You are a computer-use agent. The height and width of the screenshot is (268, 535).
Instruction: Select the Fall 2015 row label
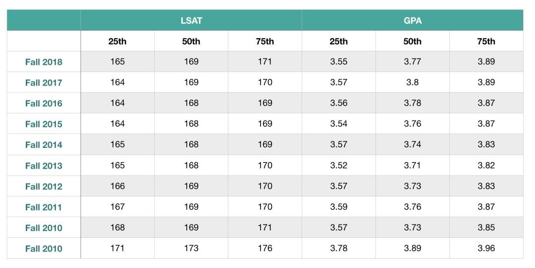[44, 124]
